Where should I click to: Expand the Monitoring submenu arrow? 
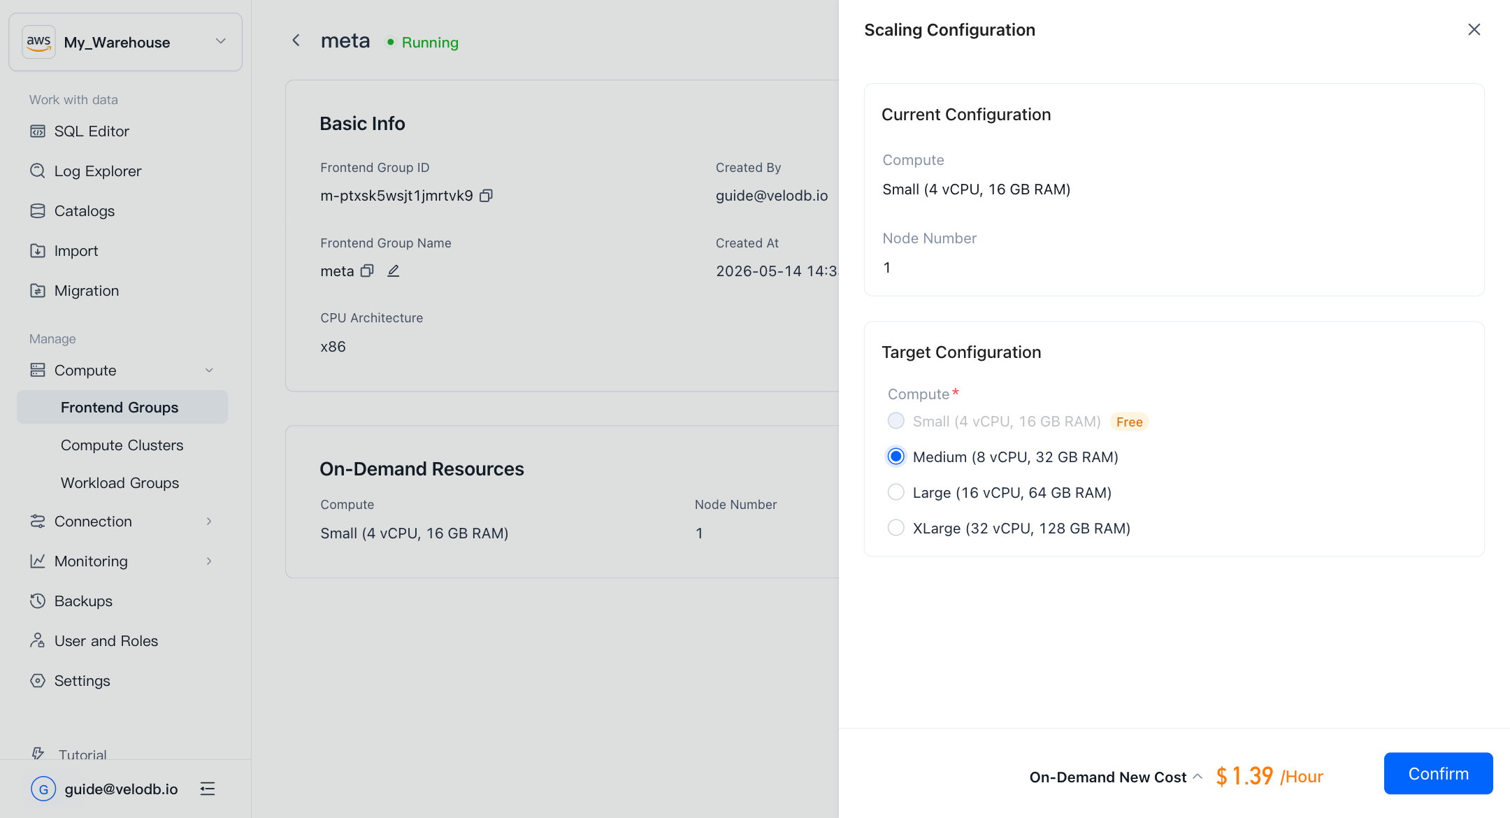pyautogui.click(x=209, y=561)
